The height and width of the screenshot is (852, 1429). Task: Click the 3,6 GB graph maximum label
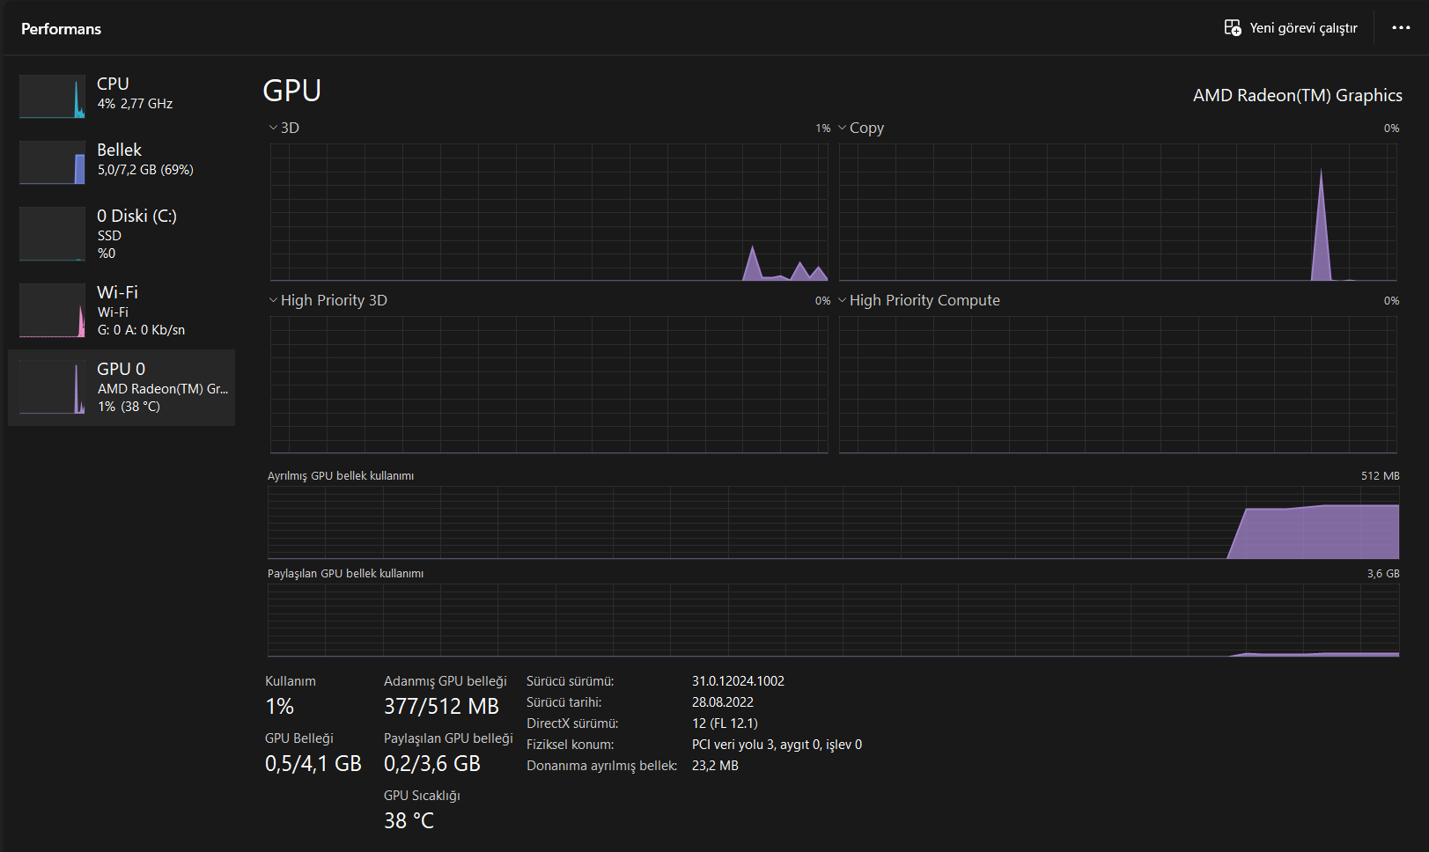1383,573
